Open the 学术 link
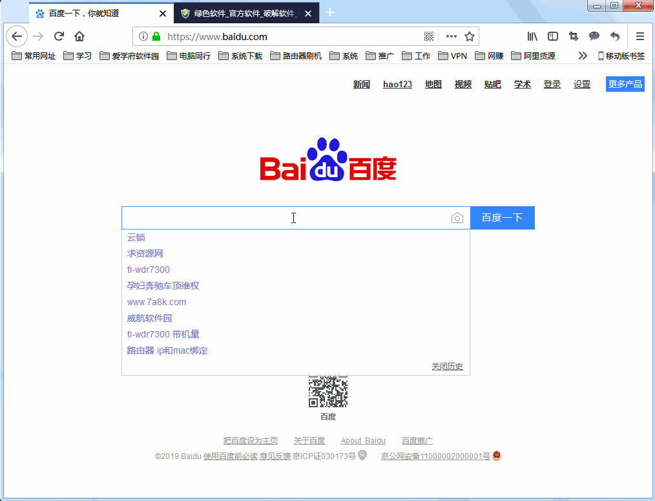The image size is (655, 501). 522,84
